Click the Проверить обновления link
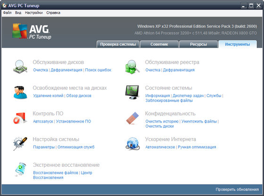Viewport: 264px width, 196px height. (x=237, y=189)
